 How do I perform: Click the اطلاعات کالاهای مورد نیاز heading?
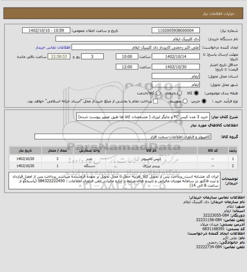tap(214, 125)
